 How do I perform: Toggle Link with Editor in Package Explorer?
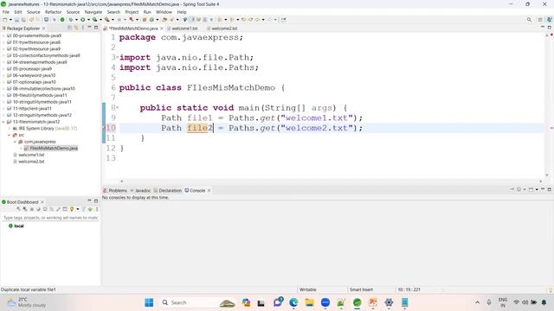pos(76,28)
